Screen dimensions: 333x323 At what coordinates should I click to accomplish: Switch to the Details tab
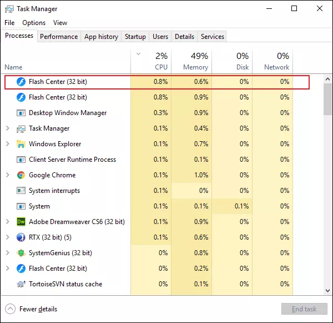pyautogui.click(x=184, y=37)
